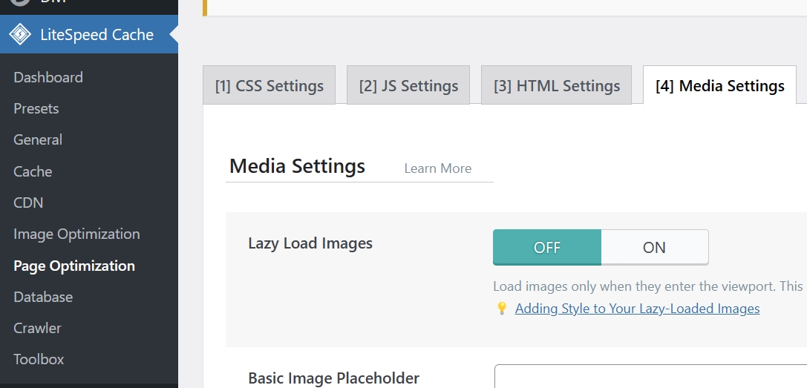Image resolution: width=807 pixels, height=388 pixels.
Task: Click the LiteSpeed Cache diamond logo icon
Action: tap(20, 35)
